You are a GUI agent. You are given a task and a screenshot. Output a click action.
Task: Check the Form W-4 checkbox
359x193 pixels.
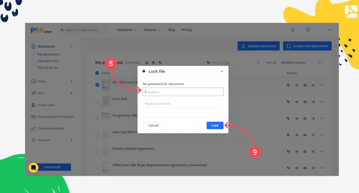pos(97,101)
